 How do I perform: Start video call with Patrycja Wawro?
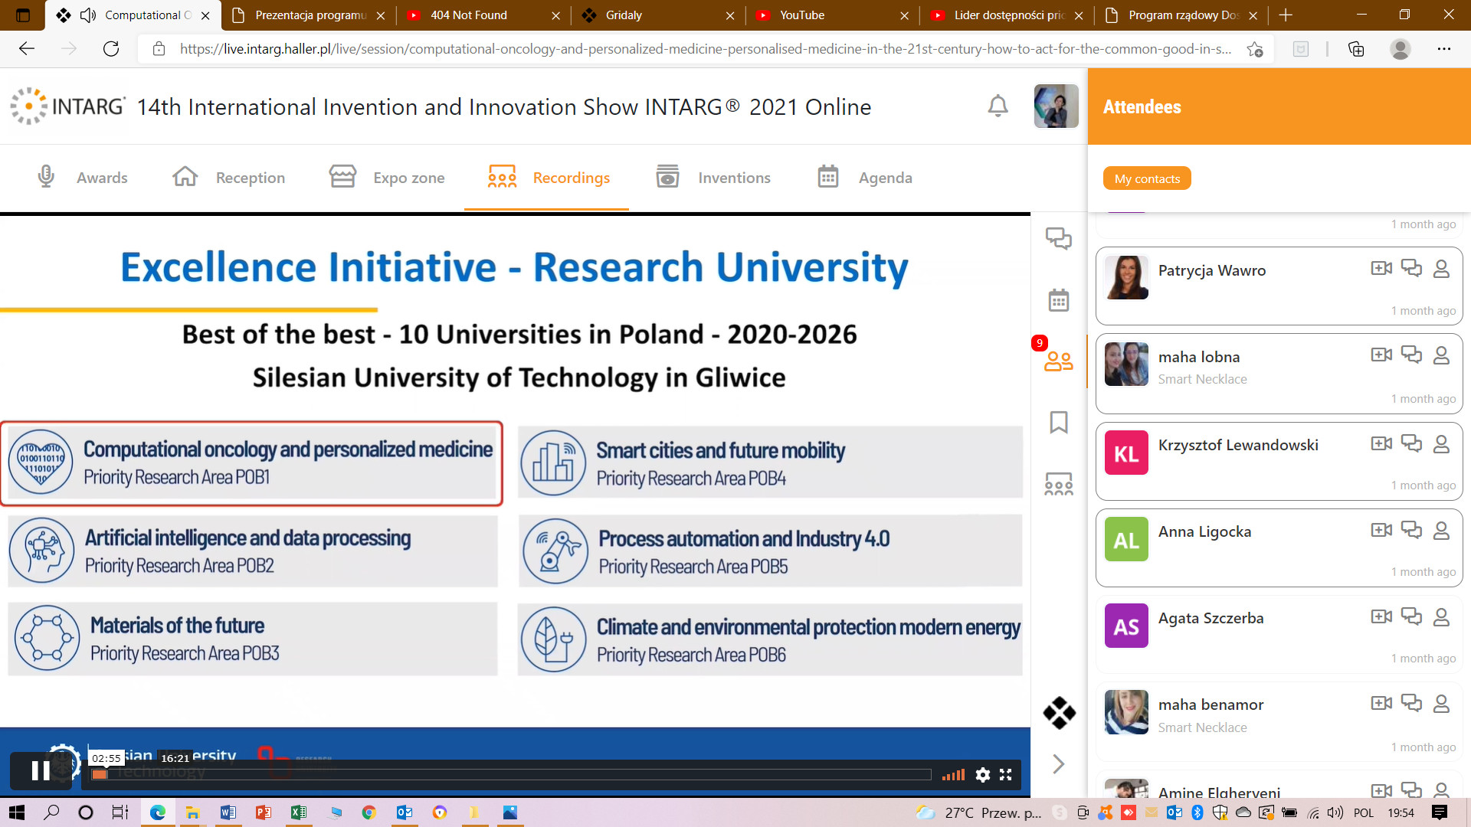[x=1381, y=268]
